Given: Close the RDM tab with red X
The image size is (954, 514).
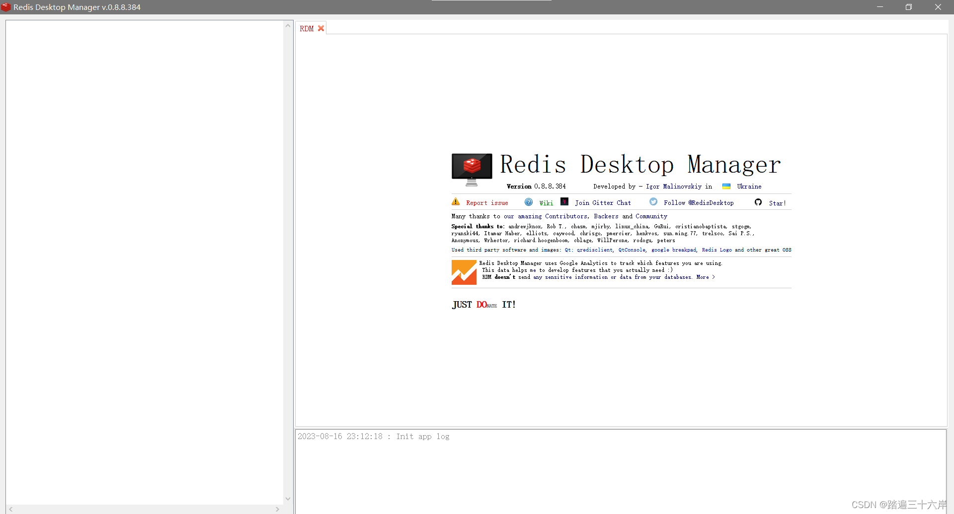Looking at the screenshot, I should pos(321,28).
